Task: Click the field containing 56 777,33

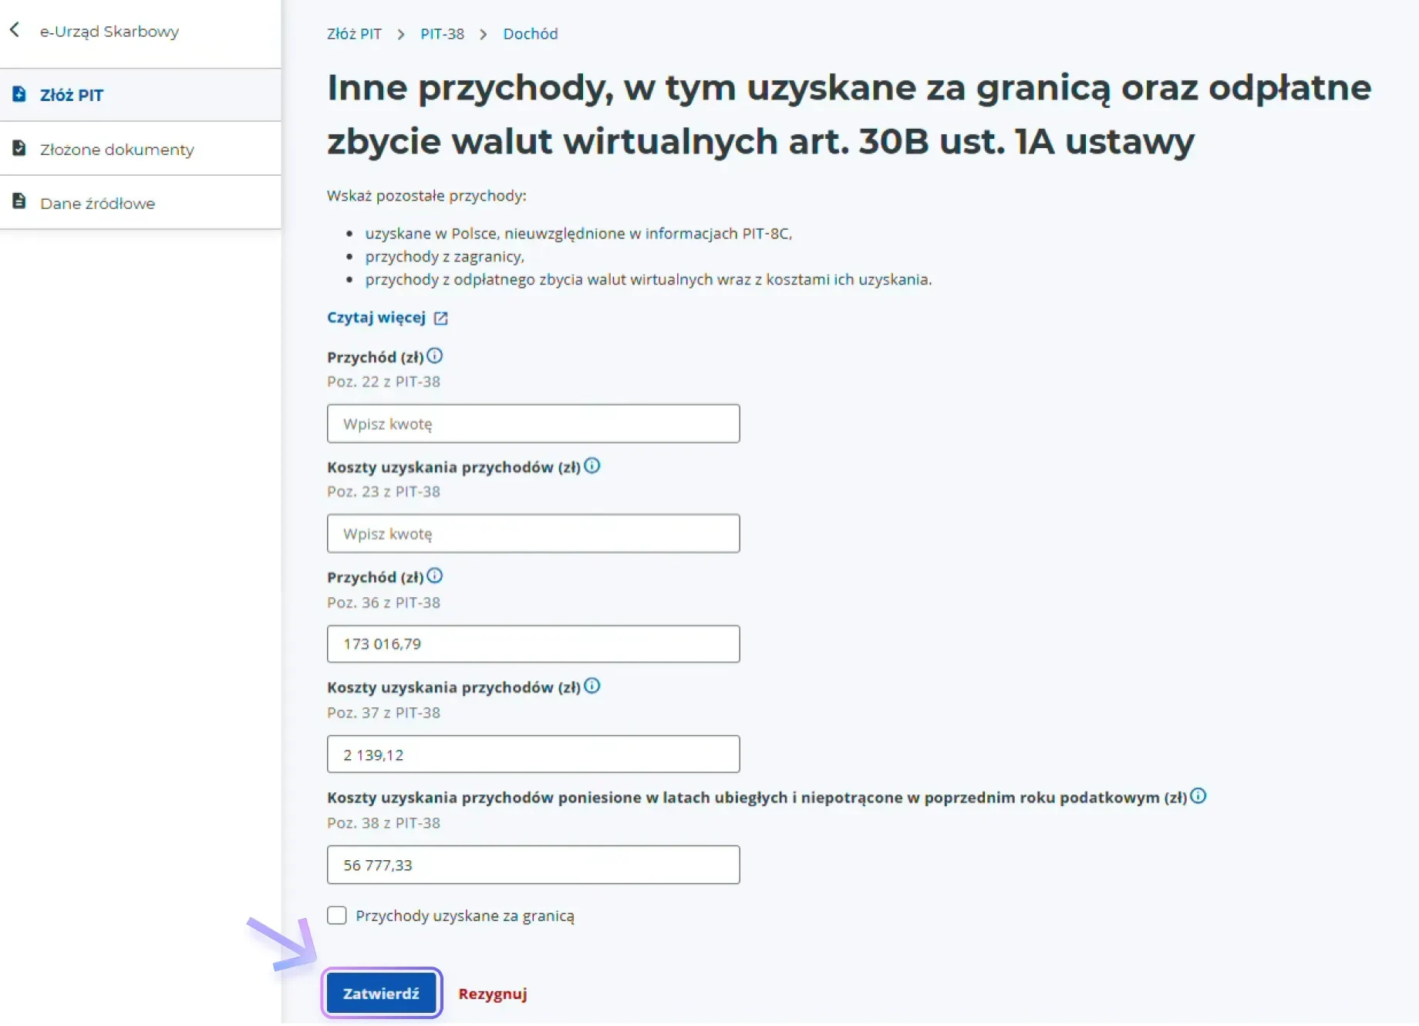Action: click(x=533, y=865)
